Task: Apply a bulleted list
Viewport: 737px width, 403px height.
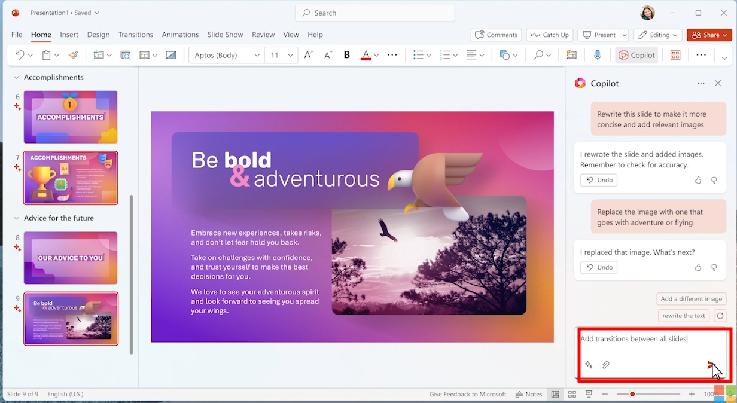Action: coord(418,55)
